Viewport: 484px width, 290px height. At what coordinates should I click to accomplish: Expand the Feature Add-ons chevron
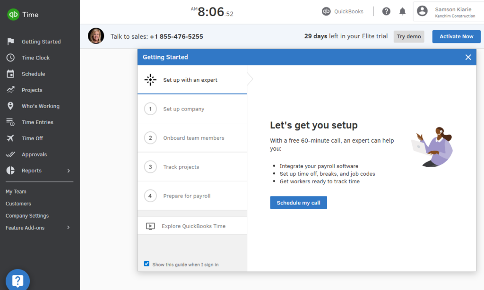pos(69,227)
